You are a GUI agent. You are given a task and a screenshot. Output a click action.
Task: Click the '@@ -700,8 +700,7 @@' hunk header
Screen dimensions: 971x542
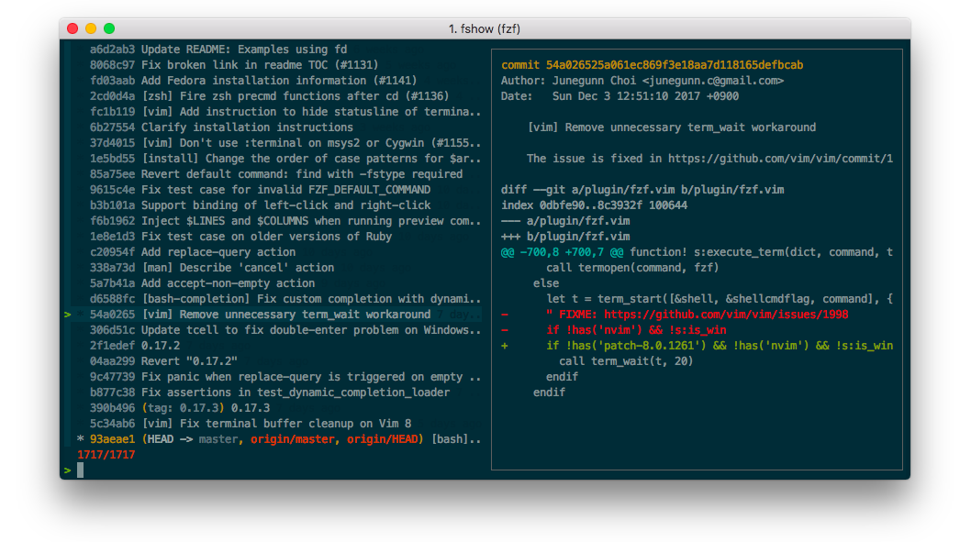[x=563, y=252]
